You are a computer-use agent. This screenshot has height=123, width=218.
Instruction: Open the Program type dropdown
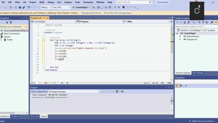click(x=100, y=22)
